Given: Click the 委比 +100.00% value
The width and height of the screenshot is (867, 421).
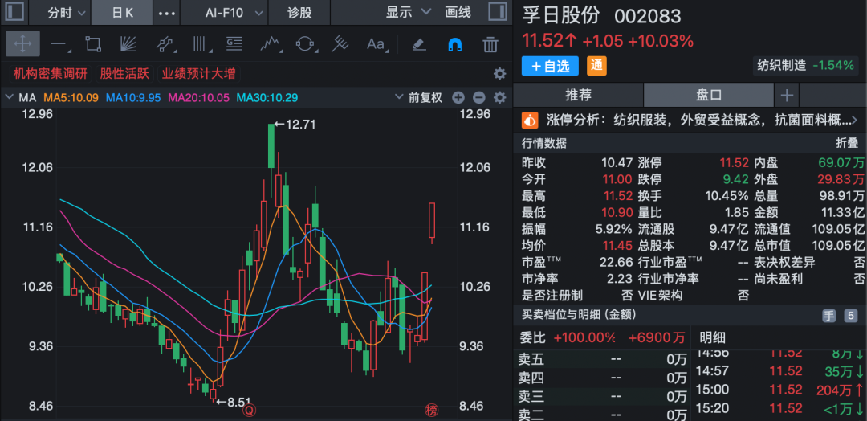Looking at the screenshot, I should click(x=584, y=337).
